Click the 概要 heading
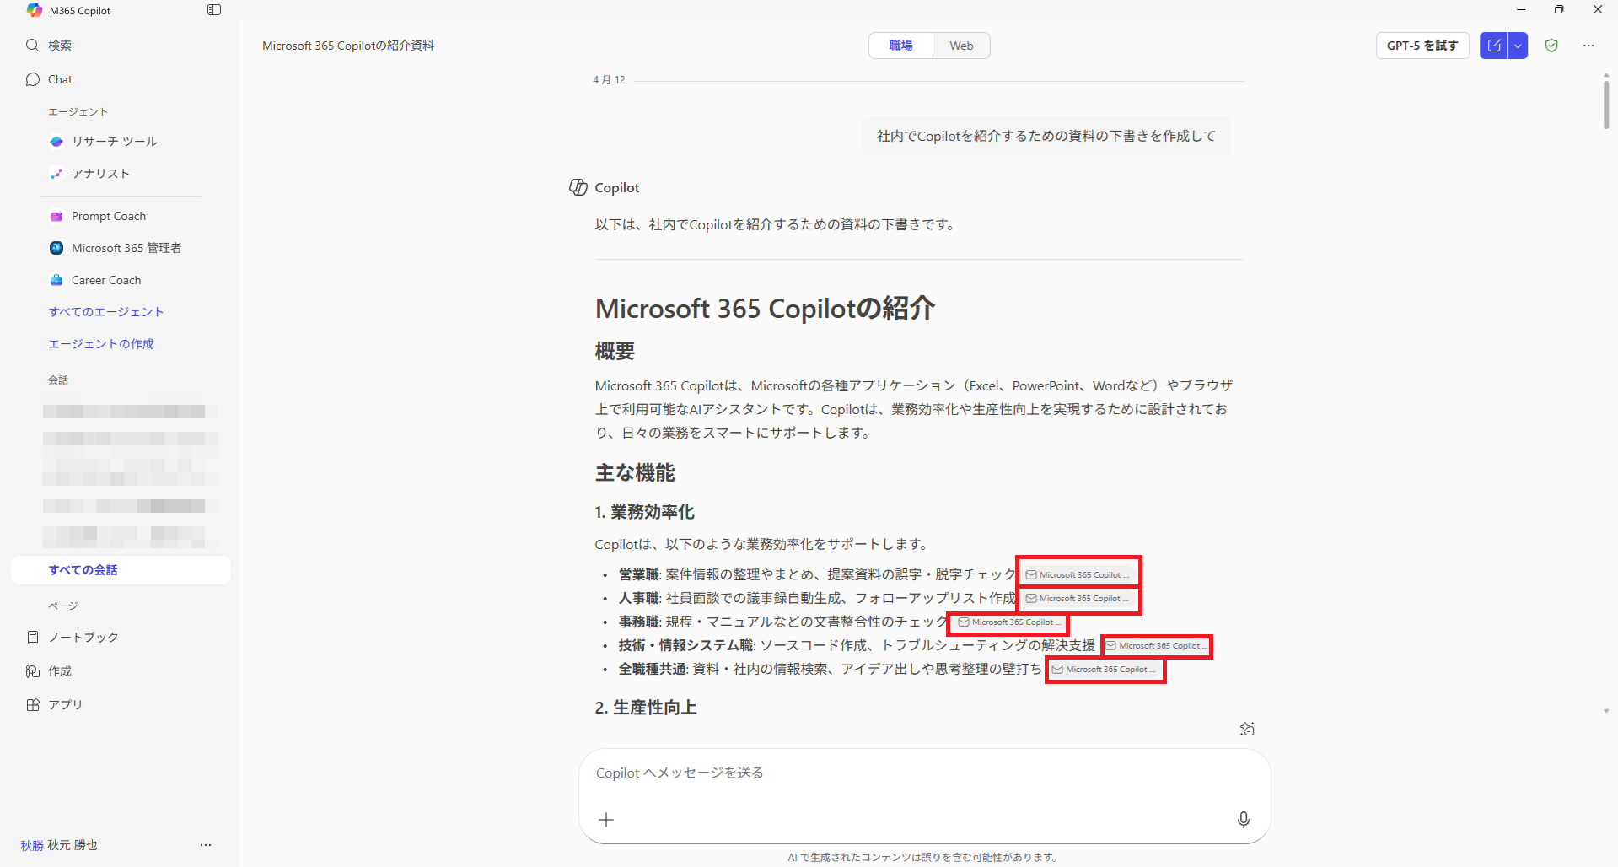 point(615,351)
